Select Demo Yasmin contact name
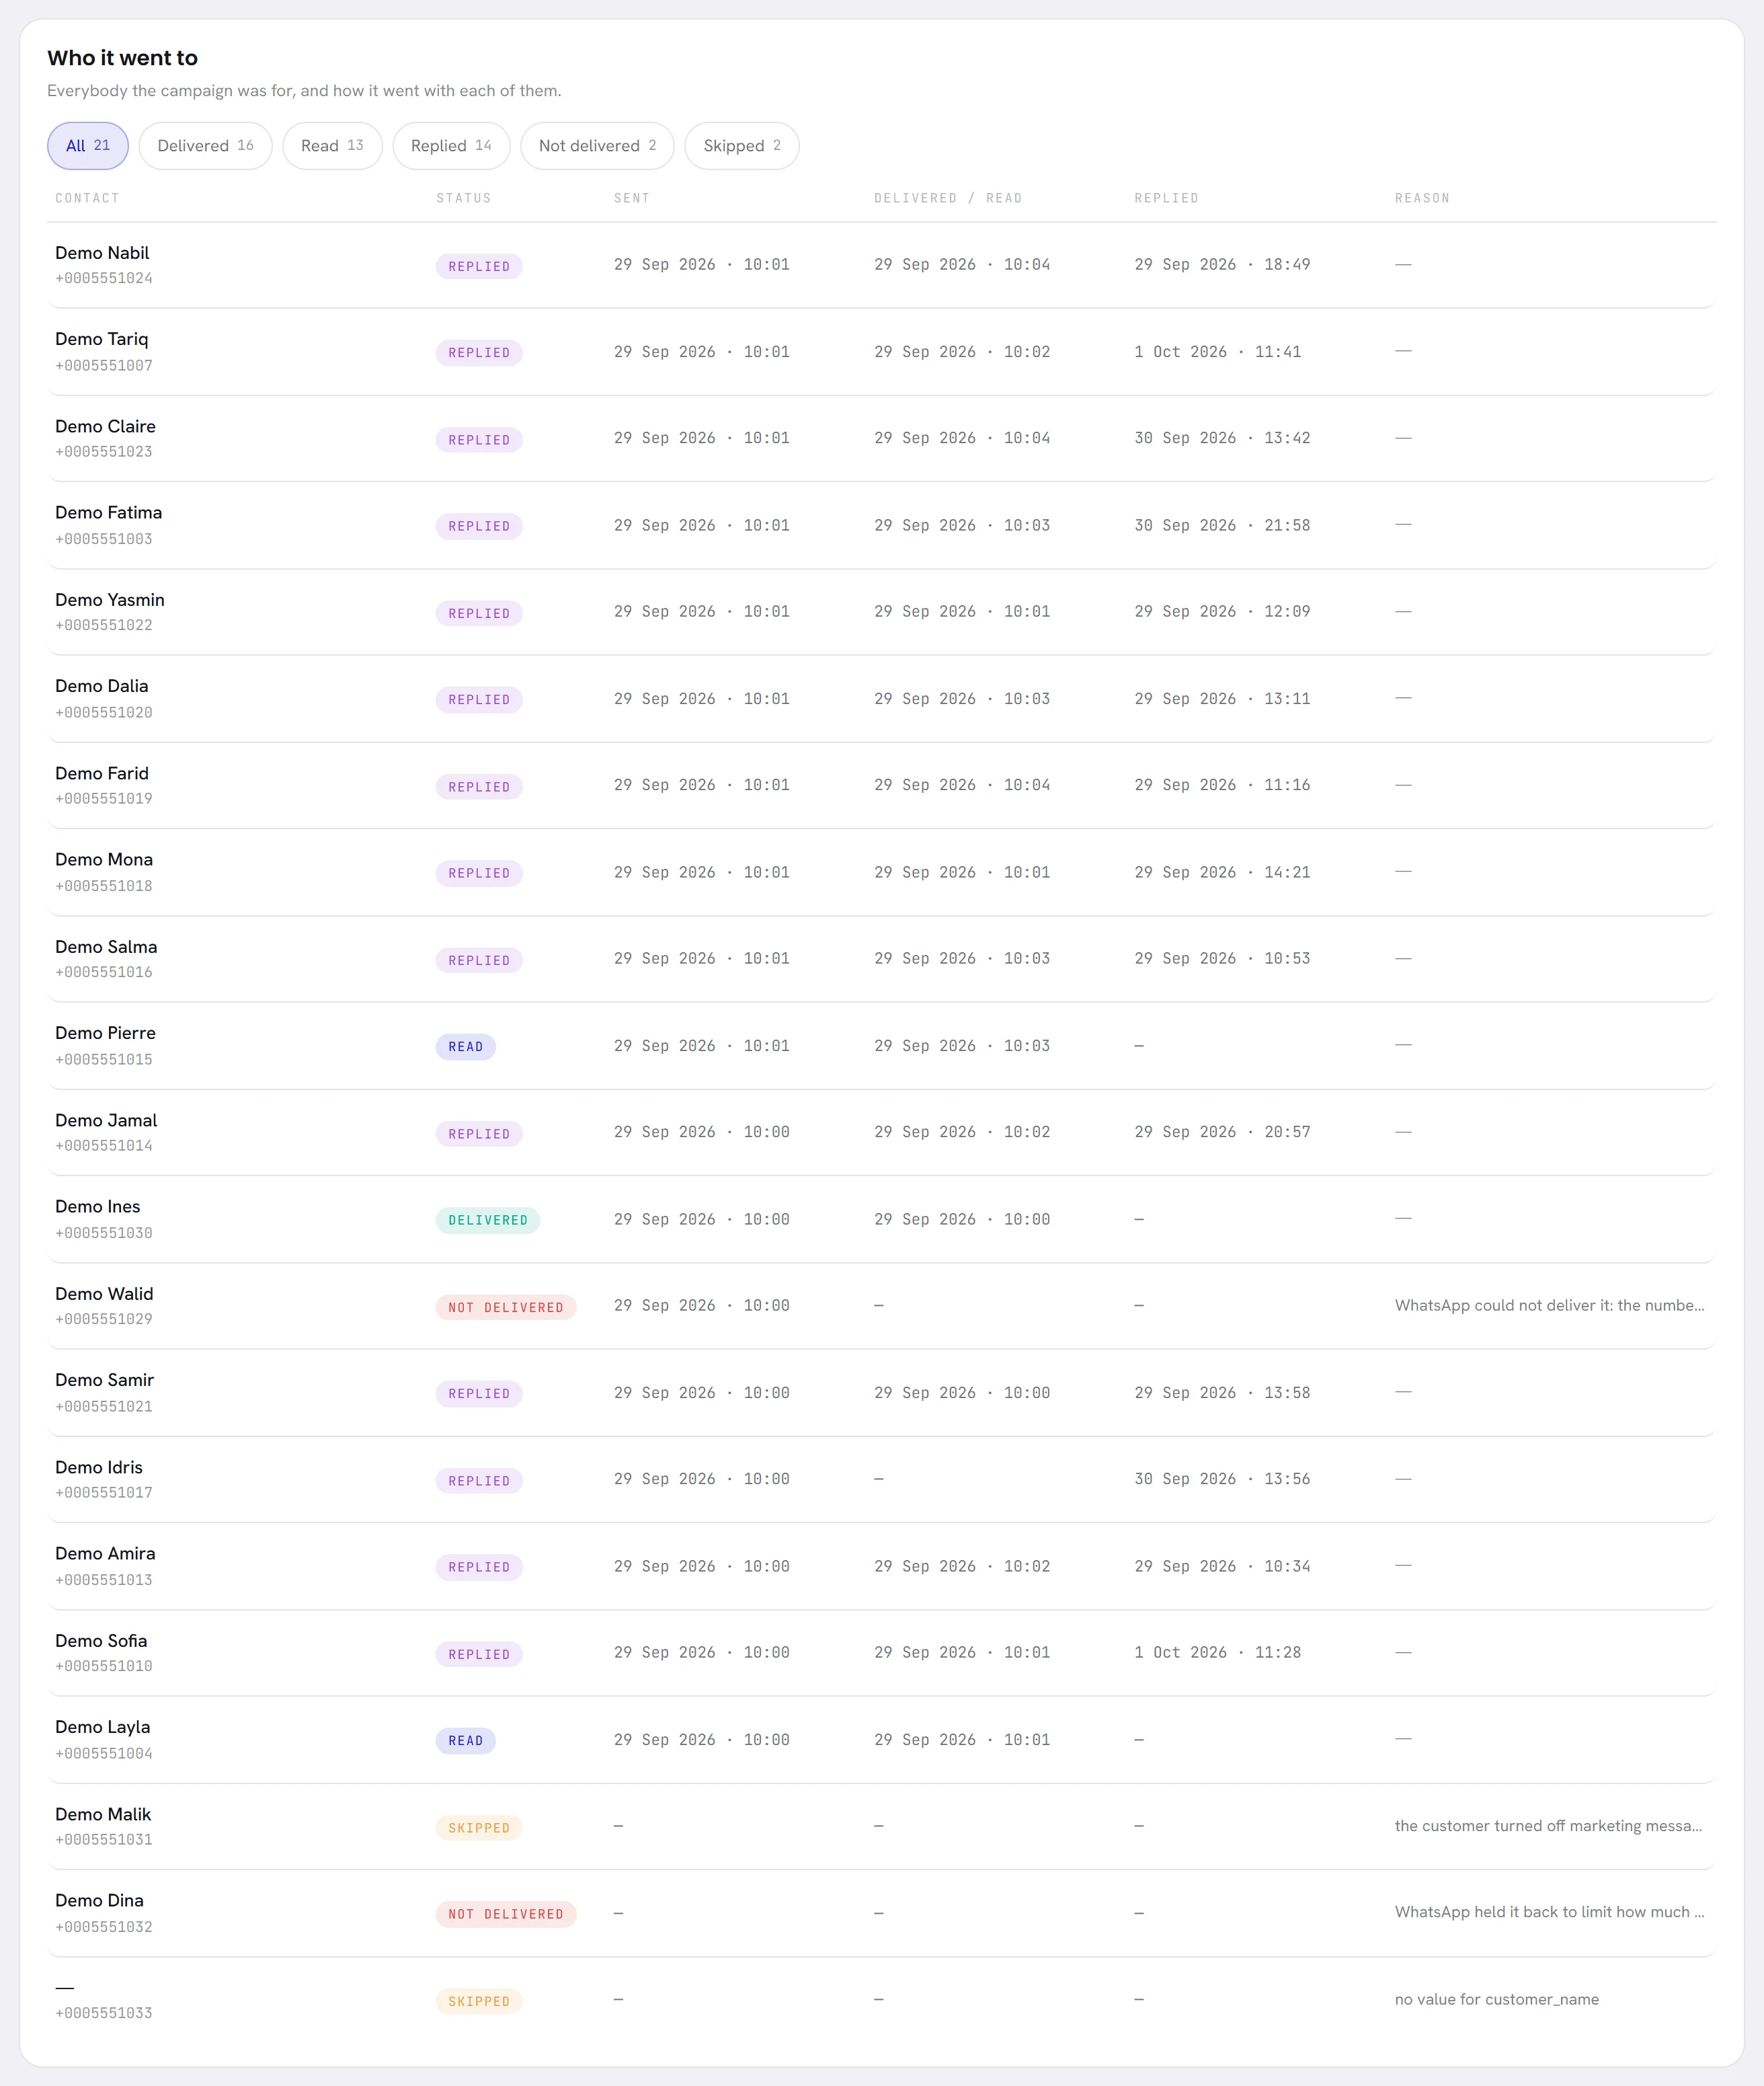This screenshot has height=2086, width=1764. point(110,599)
